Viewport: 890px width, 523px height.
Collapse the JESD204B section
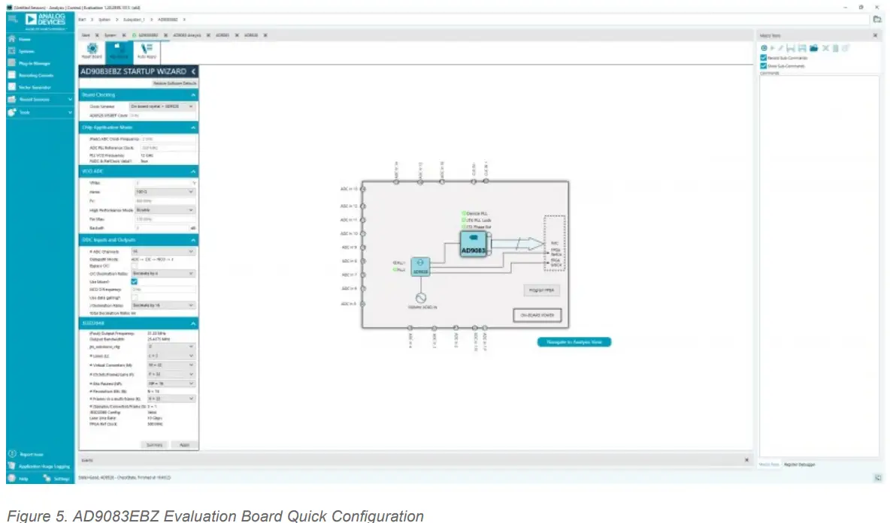(193, 323)
